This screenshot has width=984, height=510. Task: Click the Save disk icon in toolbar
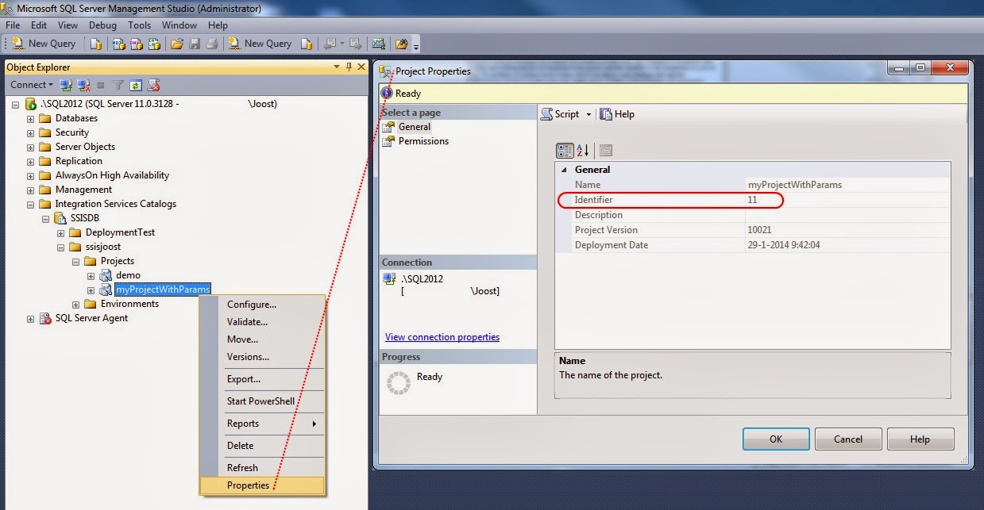pyautogui.click(x=195, y=44)
